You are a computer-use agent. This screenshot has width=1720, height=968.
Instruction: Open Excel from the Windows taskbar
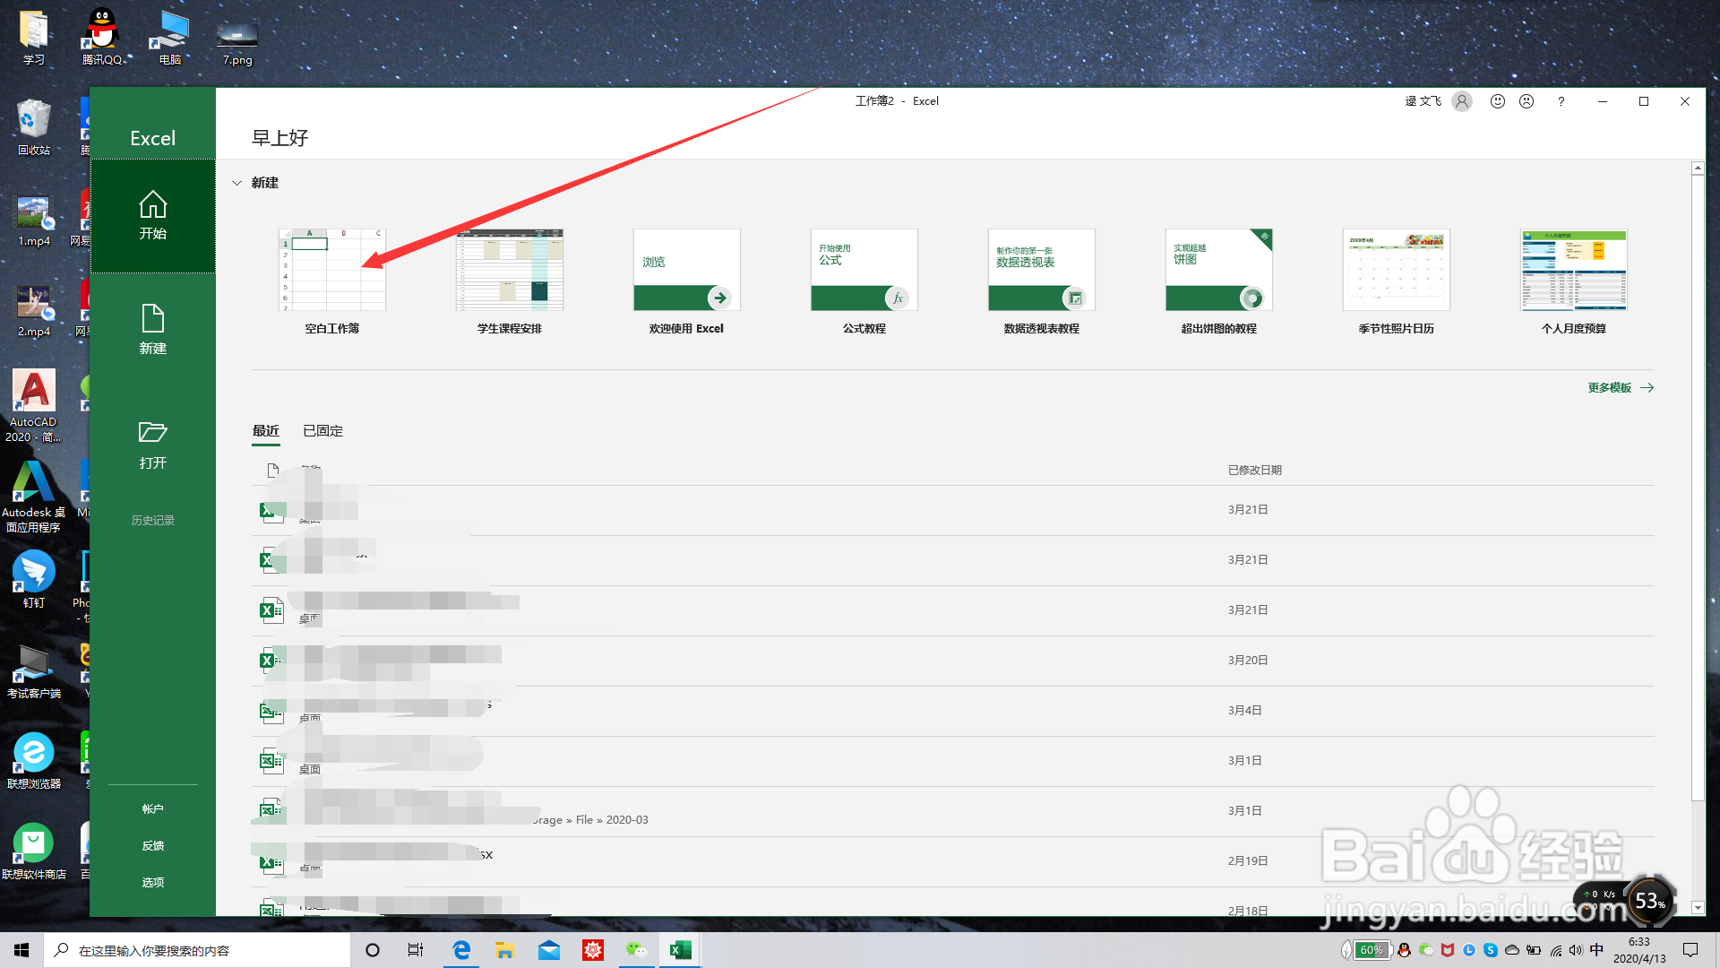click(x=680, y=950)
